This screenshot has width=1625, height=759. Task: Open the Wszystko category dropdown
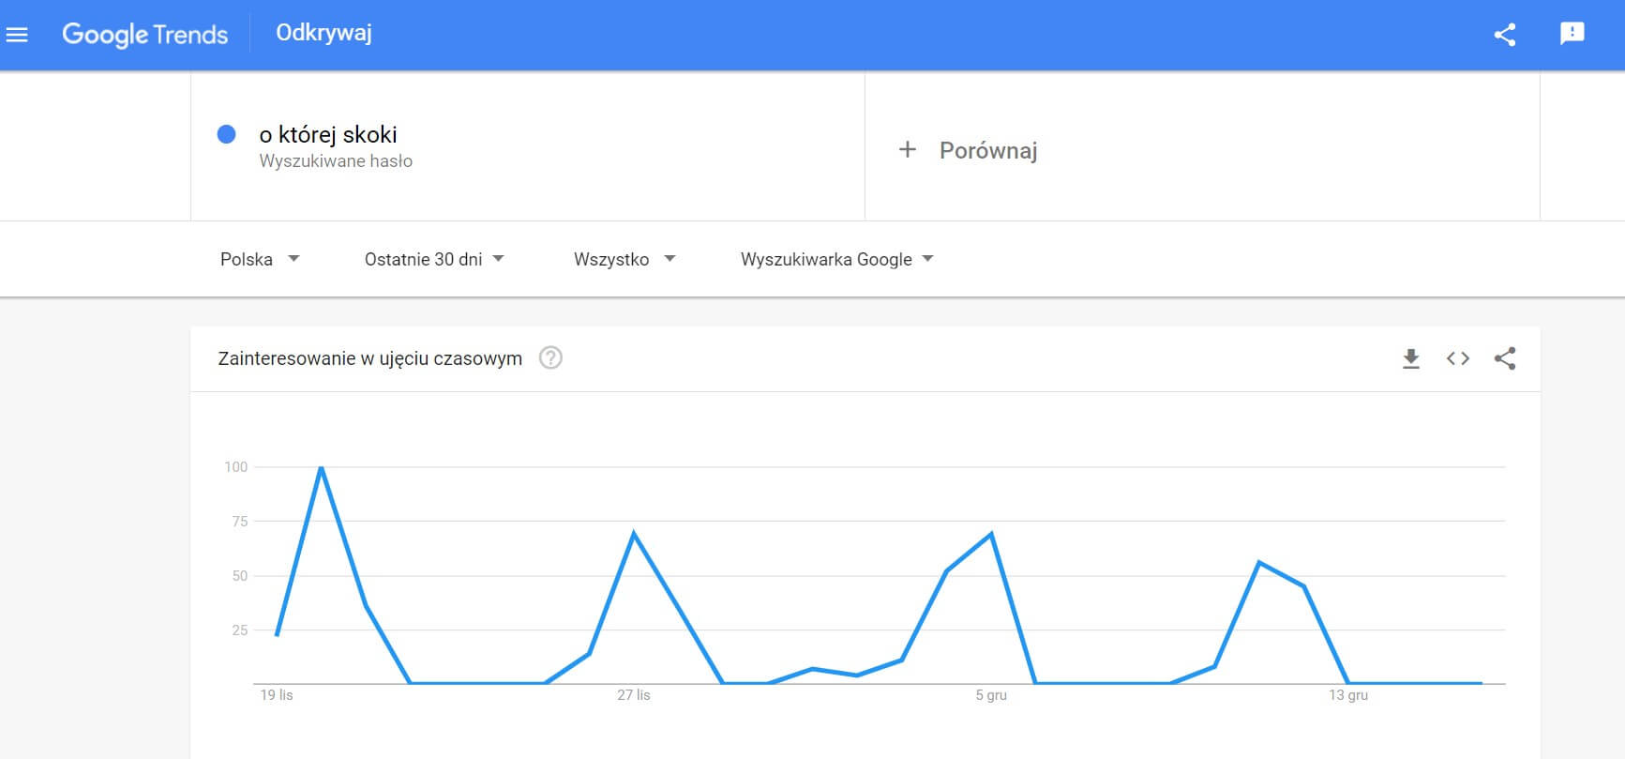coord(624,259)
